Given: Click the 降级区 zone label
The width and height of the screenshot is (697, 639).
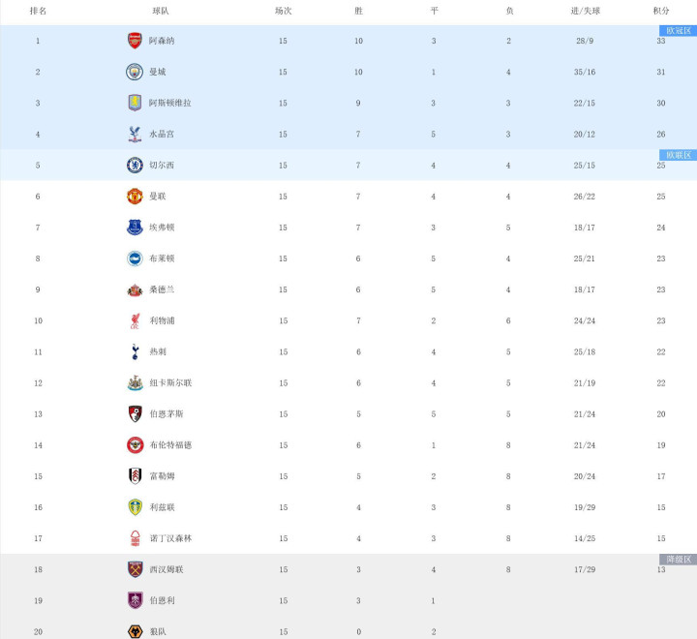Looking at the screenshot, I should (x=678, y=560).
